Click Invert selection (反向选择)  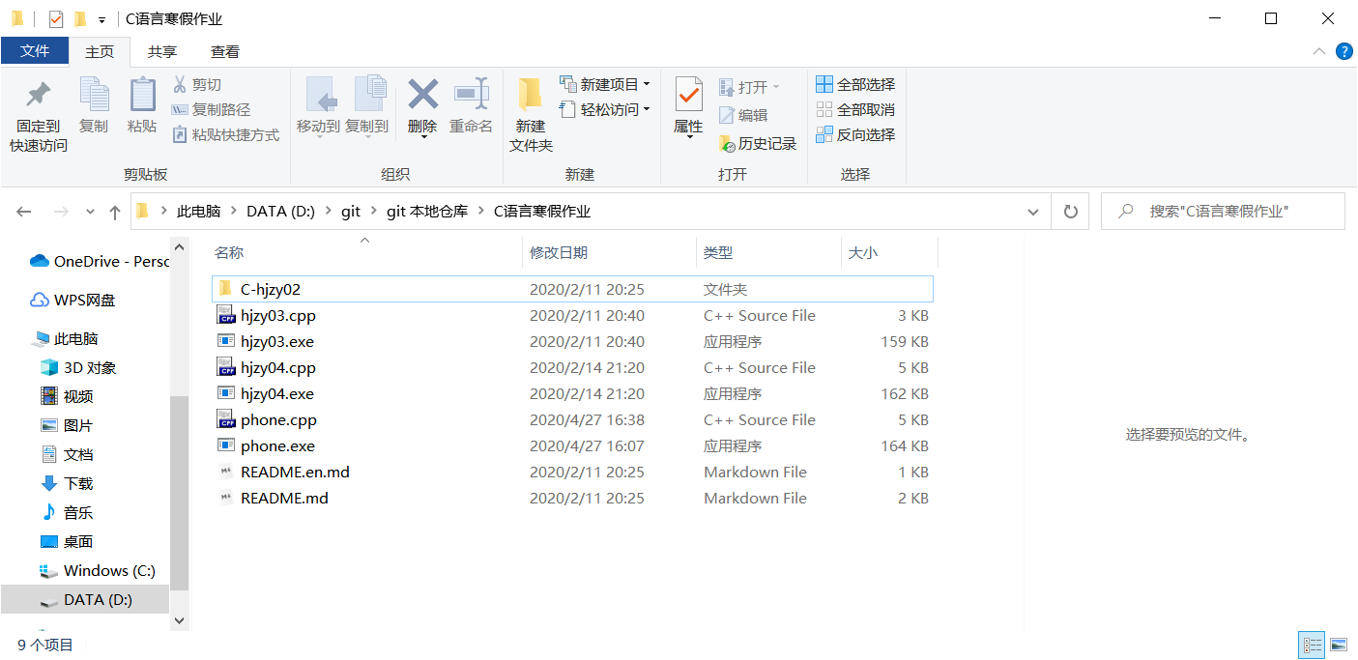pos(855,135)
